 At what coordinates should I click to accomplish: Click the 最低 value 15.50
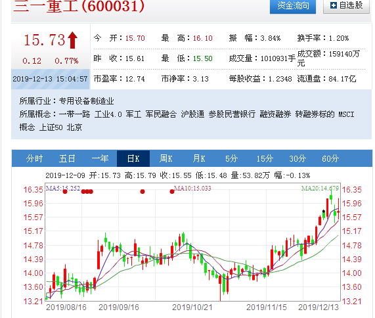pos(203,58)
